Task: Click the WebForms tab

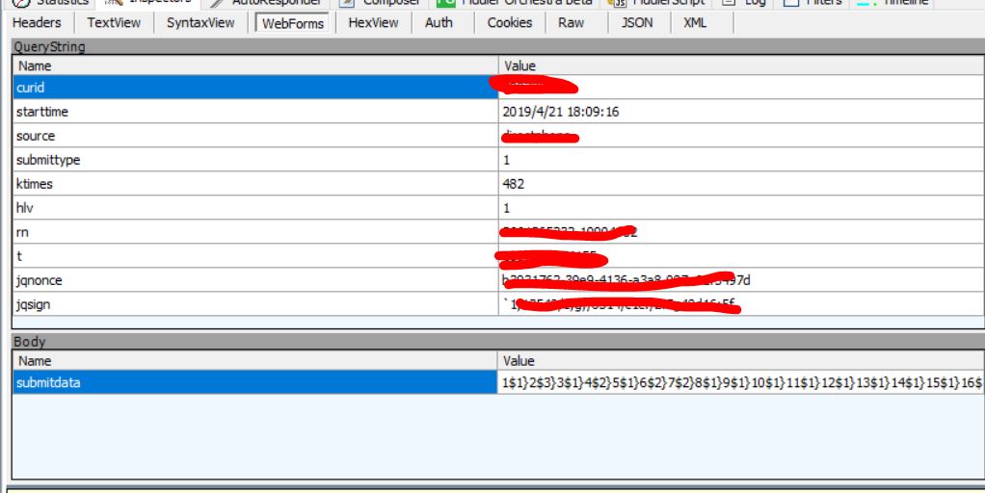Action: pyautogui.click(x=293, y=23)
